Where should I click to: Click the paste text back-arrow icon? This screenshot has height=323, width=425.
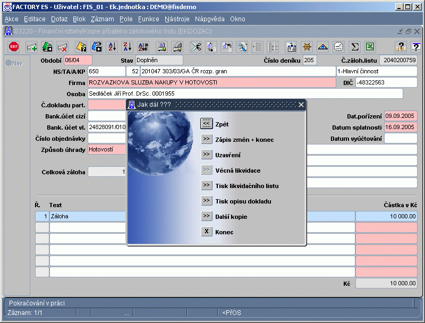click(x=227, y=47)
